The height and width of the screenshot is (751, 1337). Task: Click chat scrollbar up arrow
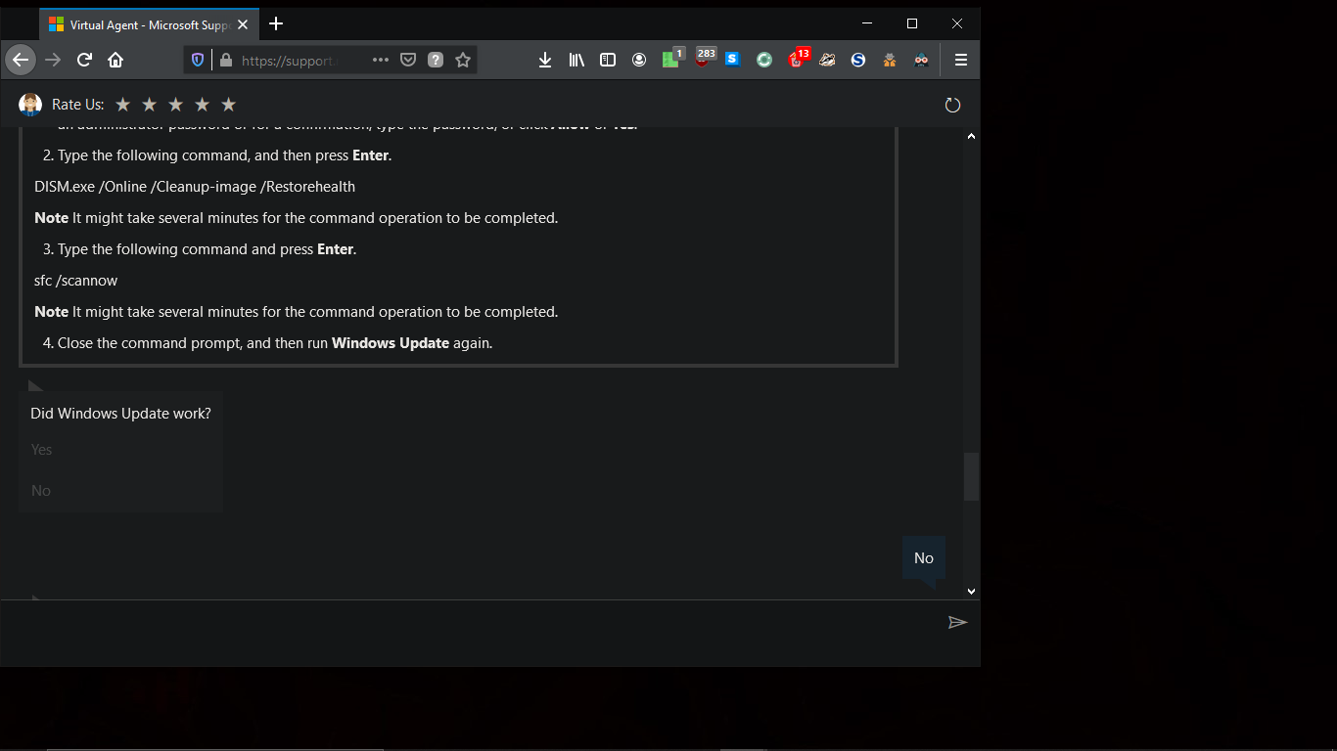[x=971, y=136]
